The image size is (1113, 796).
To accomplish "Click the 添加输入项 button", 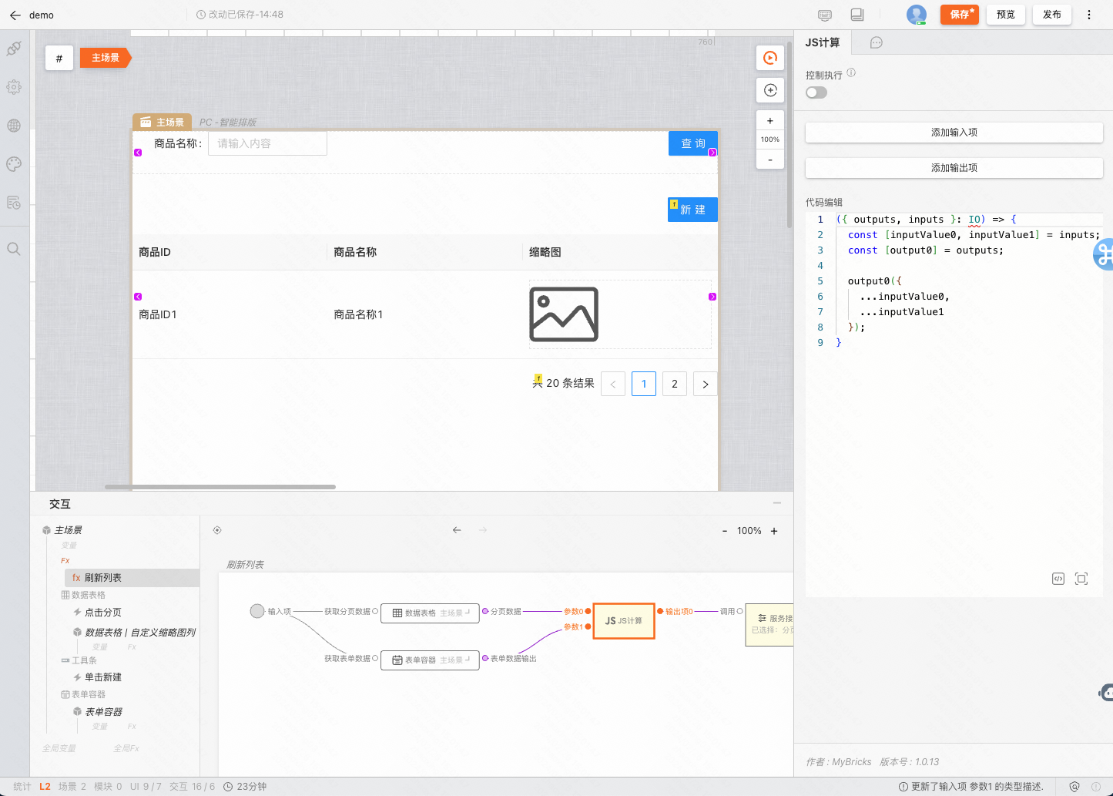I will tap(954, 133).
